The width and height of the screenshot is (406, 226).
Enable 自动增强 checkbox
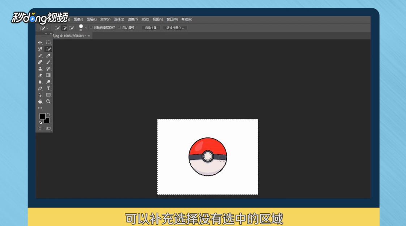[x=119, y=27]
